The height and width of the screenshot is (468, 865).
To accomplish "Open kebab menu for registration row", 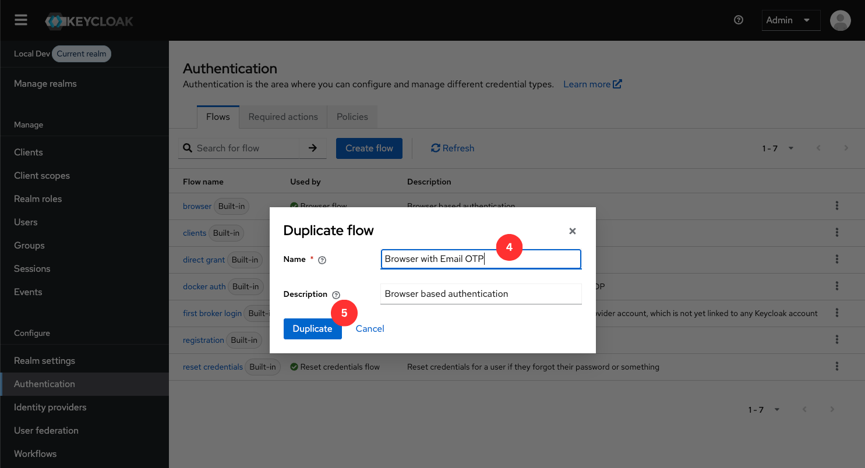I will [837, 339].
